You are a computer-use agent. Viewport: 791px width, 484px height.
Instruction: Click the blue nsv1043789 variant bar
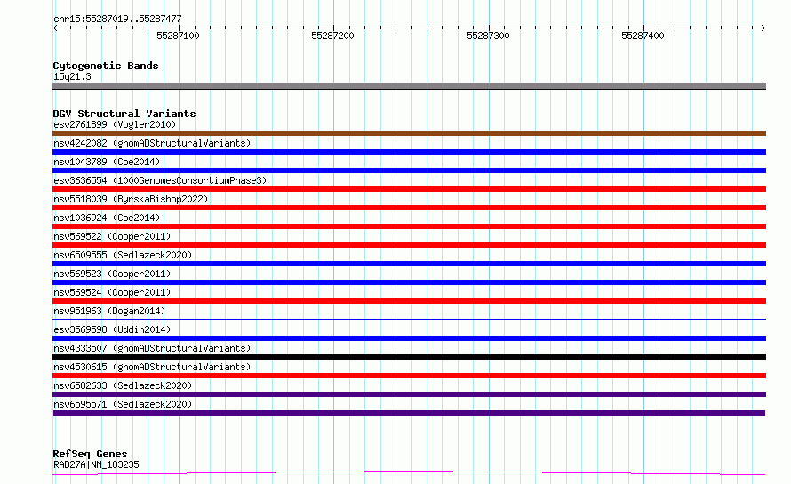tap(409, 171)
